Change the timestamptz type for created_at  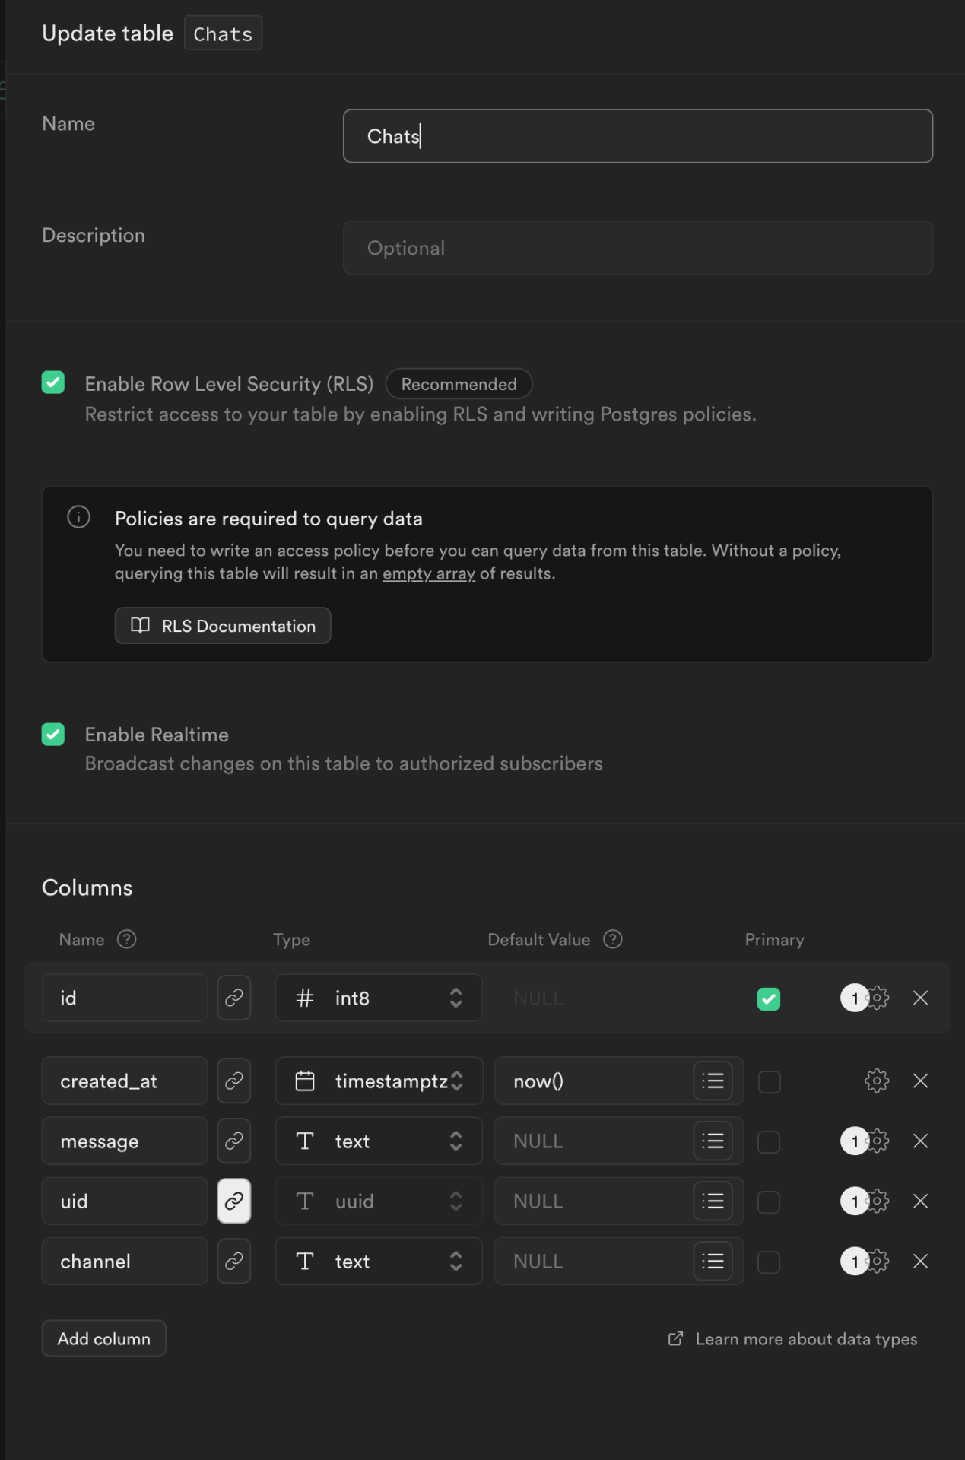pyautogui.click(x=379, y=1081)
